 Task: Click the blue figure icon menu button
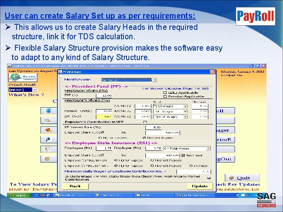pyautogui.click(x=48, y=139)
